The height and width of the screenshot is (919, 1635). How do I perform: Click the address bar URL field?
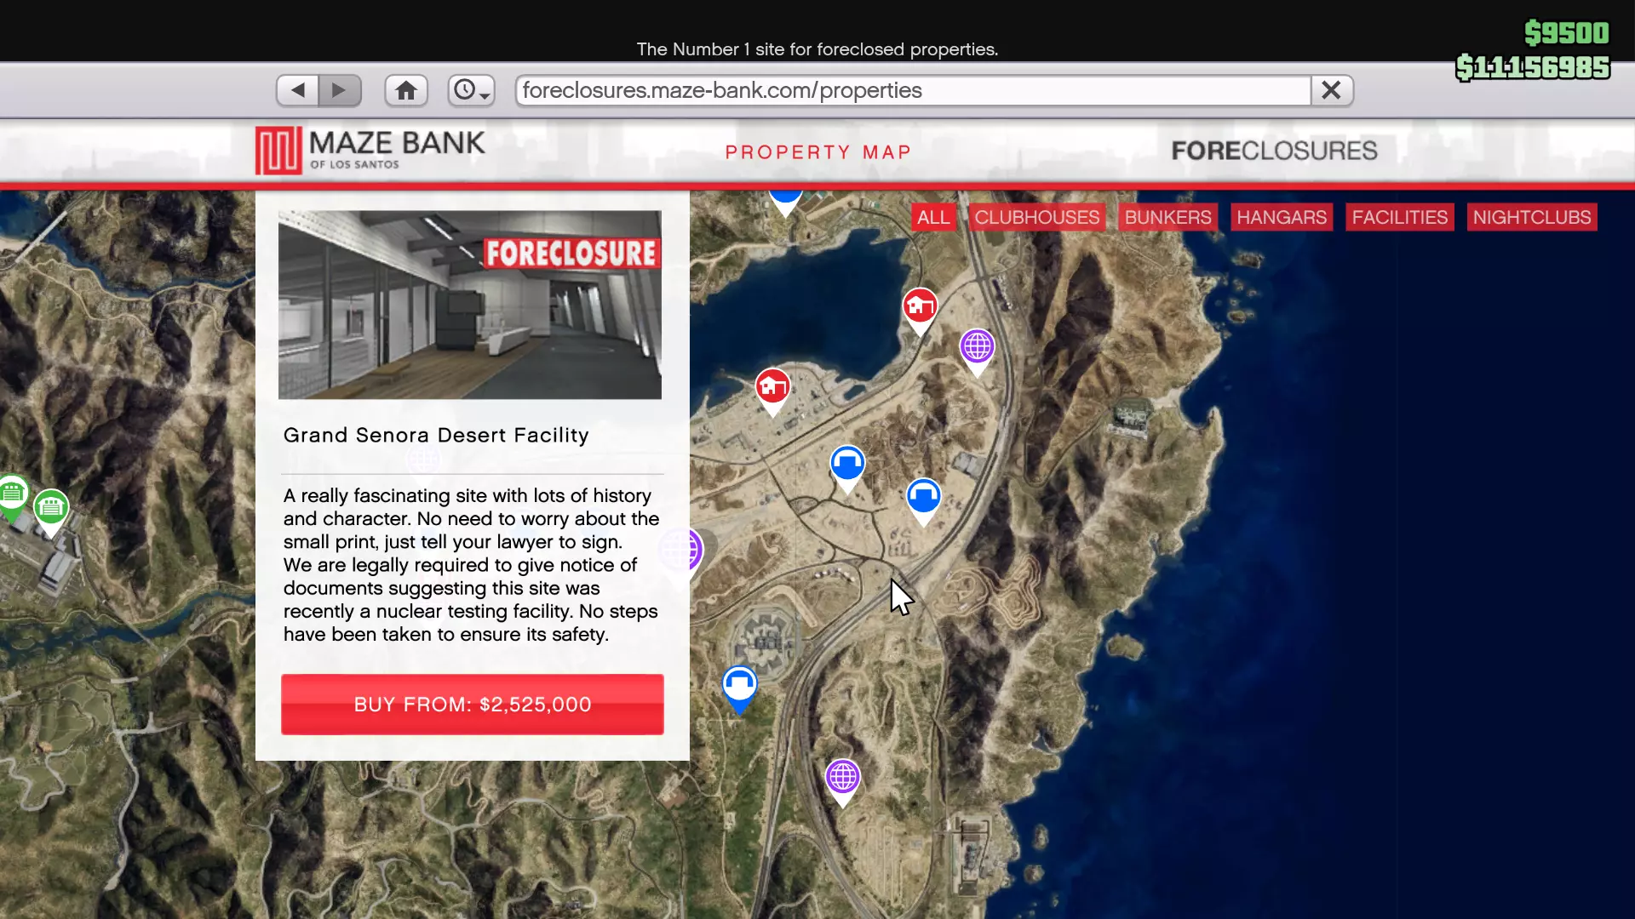point(911,90)
